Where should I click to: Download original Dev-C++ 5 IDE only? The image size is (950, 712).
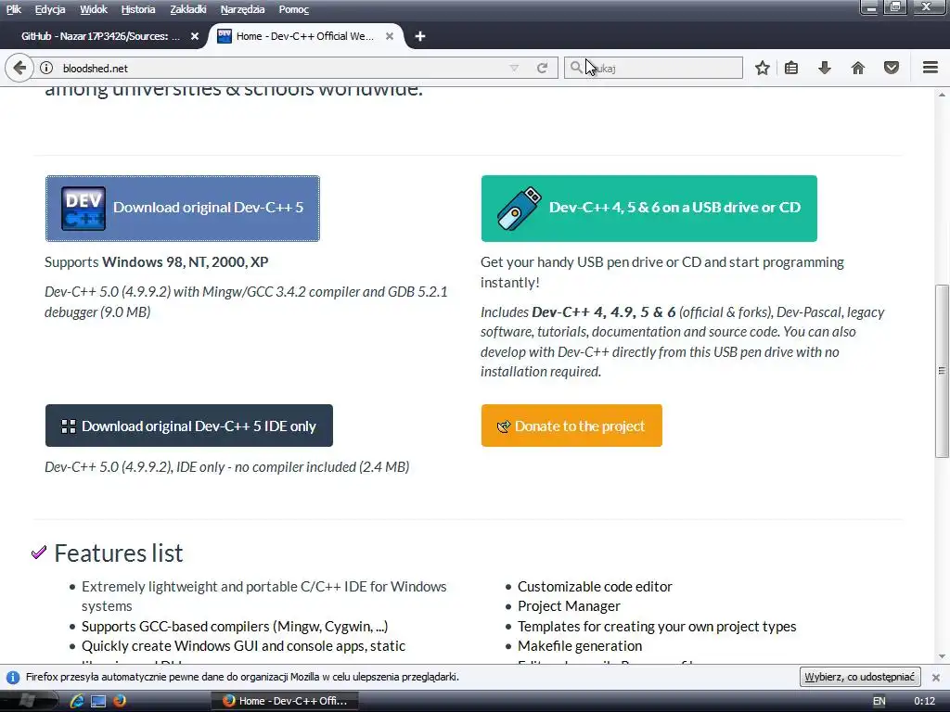click(189, 426)
